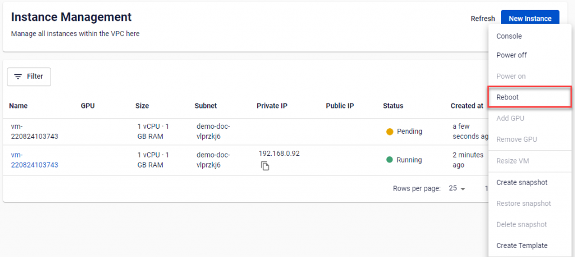The image size is (575, 257).
Task: Click the Public IP column header
Action: [x=339, y=106]
